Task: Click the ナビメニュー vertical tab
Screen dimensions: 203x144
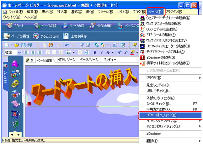Action: point(5,76)
